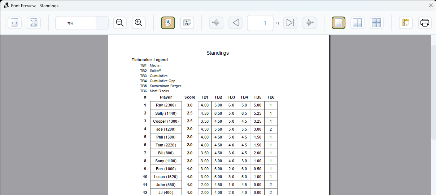Image resolution: width=436 pixels, height=195 pixels.
Task: Click the 75% zoom text field
Action: pos(75,23)
